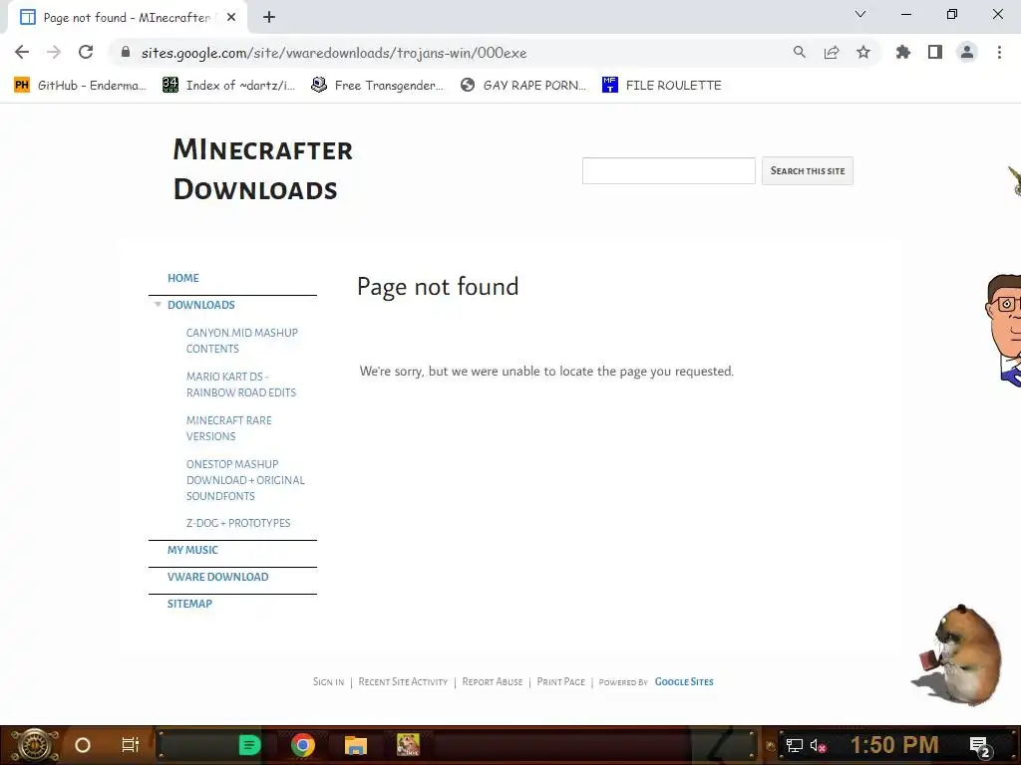Click the Sign in footer link
The height and width of the screenshot is (765, 1021).
[328, 681]
